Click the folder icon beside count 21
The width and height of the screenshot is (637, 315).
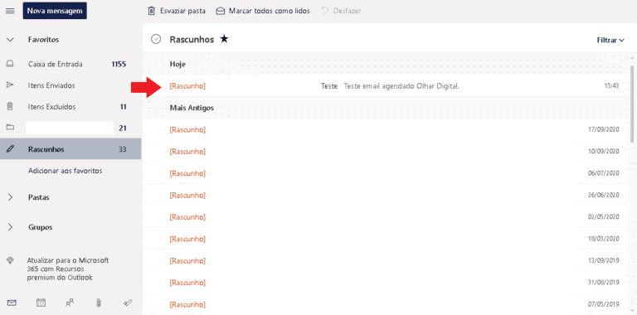click(11, 128)
